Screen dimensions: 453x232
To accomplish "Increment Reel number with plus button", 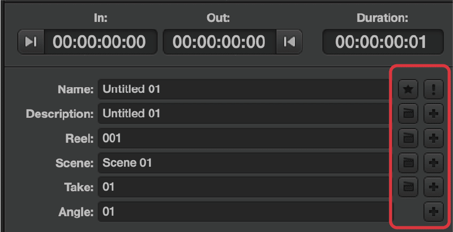I will pyautogui.click(x=433, y=138).
